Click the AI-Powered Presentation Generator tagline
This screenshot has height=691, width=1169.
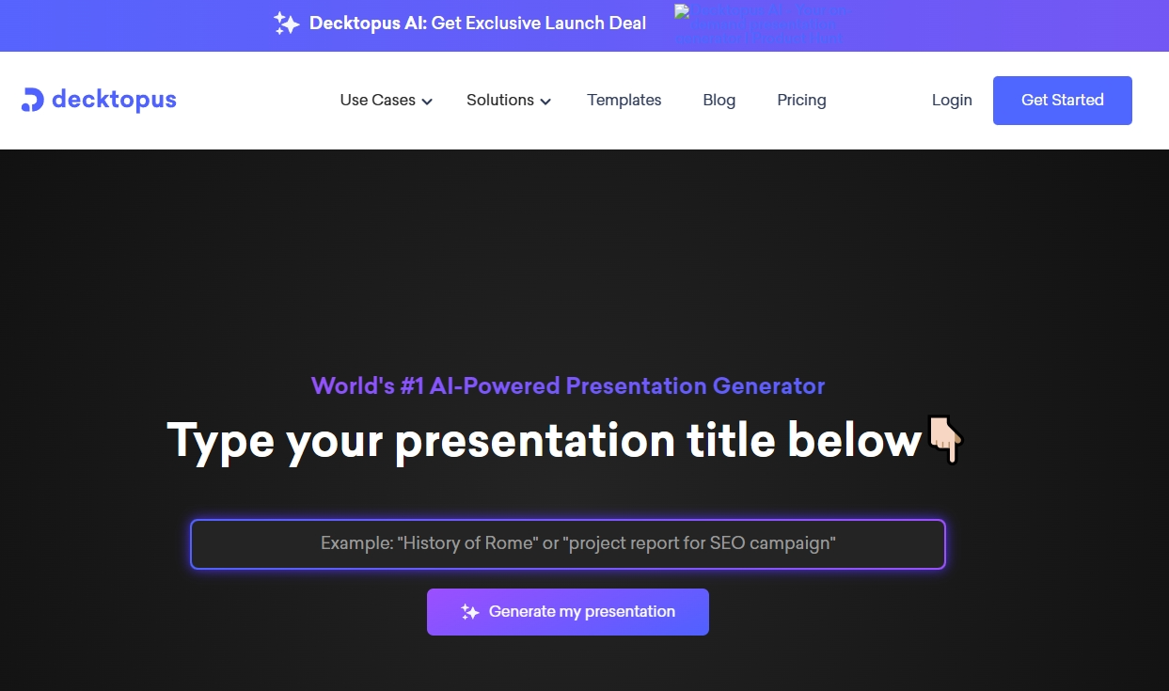tap(568, 385)
